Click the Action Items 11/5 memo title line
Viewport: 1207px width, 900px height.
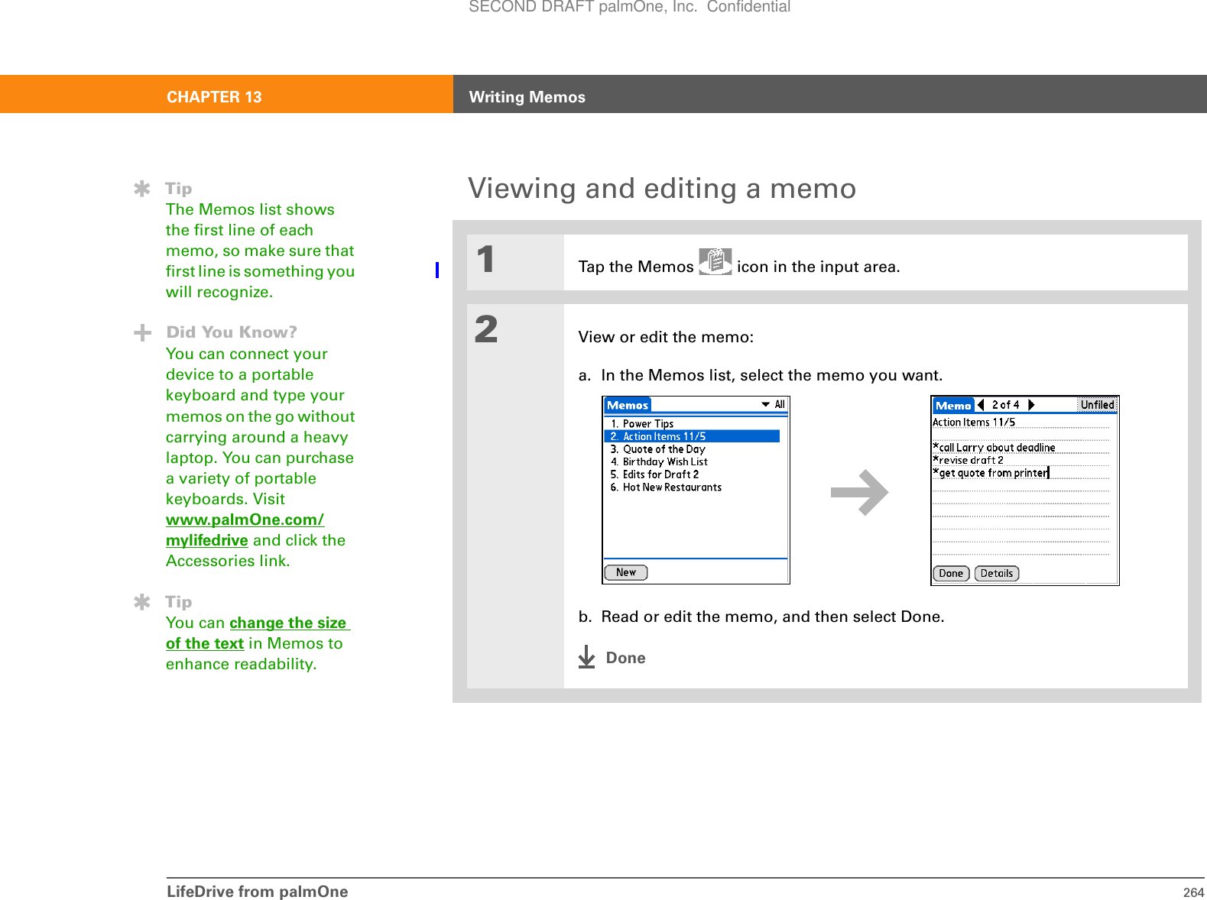click(974, 422)
